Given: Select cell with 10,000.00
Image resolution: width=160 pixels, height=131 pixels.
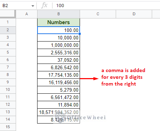Looking at the screenshot, I should [x=59, y=38].
